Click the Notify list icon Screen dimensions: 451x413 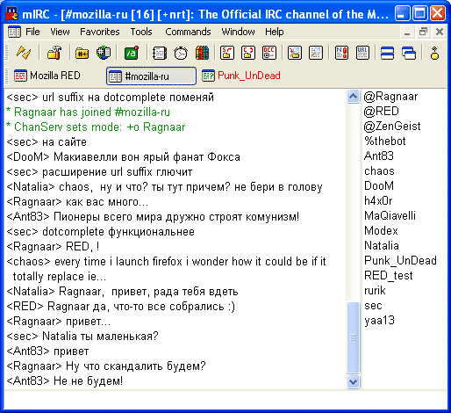[341, 53]
